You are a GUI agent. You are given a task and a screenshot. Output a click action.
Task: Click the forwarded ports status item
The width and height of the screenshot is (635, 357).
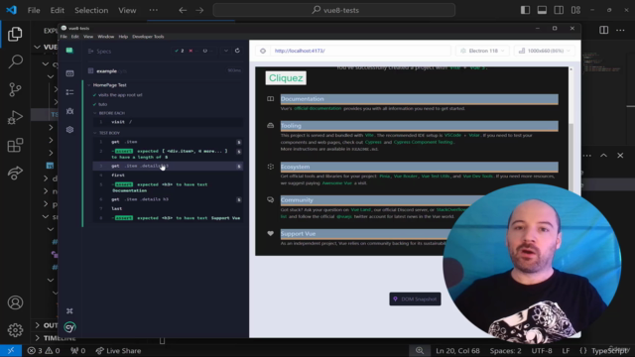pos(77,350)
